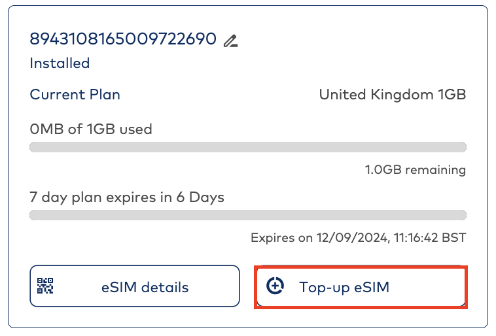This screenshot has height=336, width=496.
Task: Click the Top-up eSIM text label
Action: 344,287
